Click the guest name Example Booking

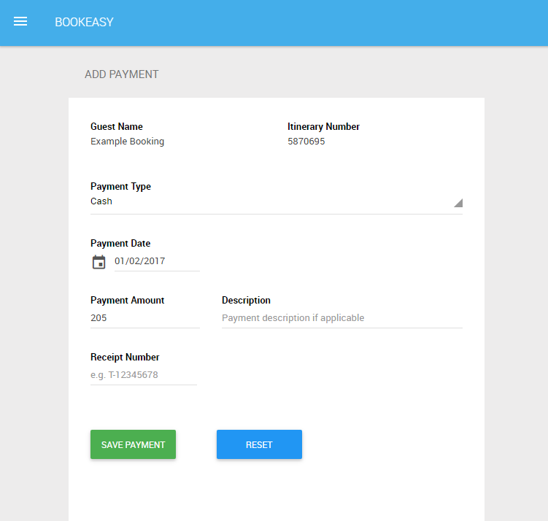[127, 141]
